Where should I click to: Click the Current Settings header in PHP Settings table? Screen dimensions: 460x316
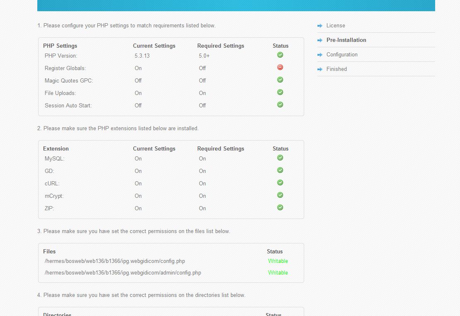point(154,46)
